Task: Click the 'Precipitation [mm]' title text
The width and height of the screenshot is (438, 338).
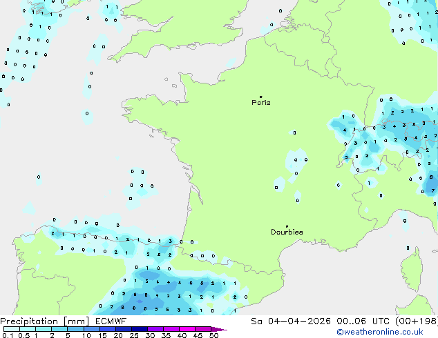Action: pyautogui.click(x=45, y=321)
